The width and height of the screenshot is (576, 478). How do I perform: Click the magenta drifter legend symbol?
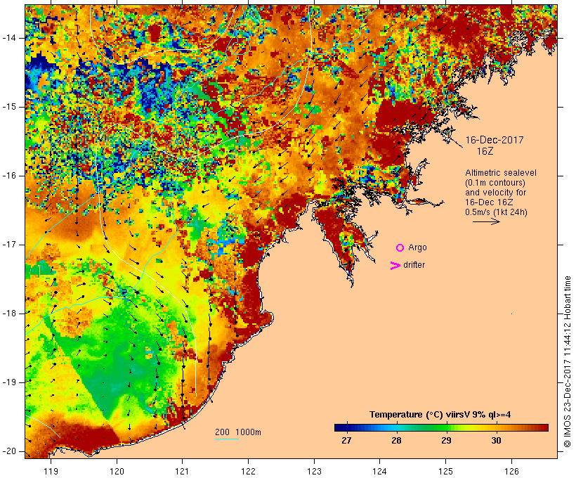click(395, 266)
